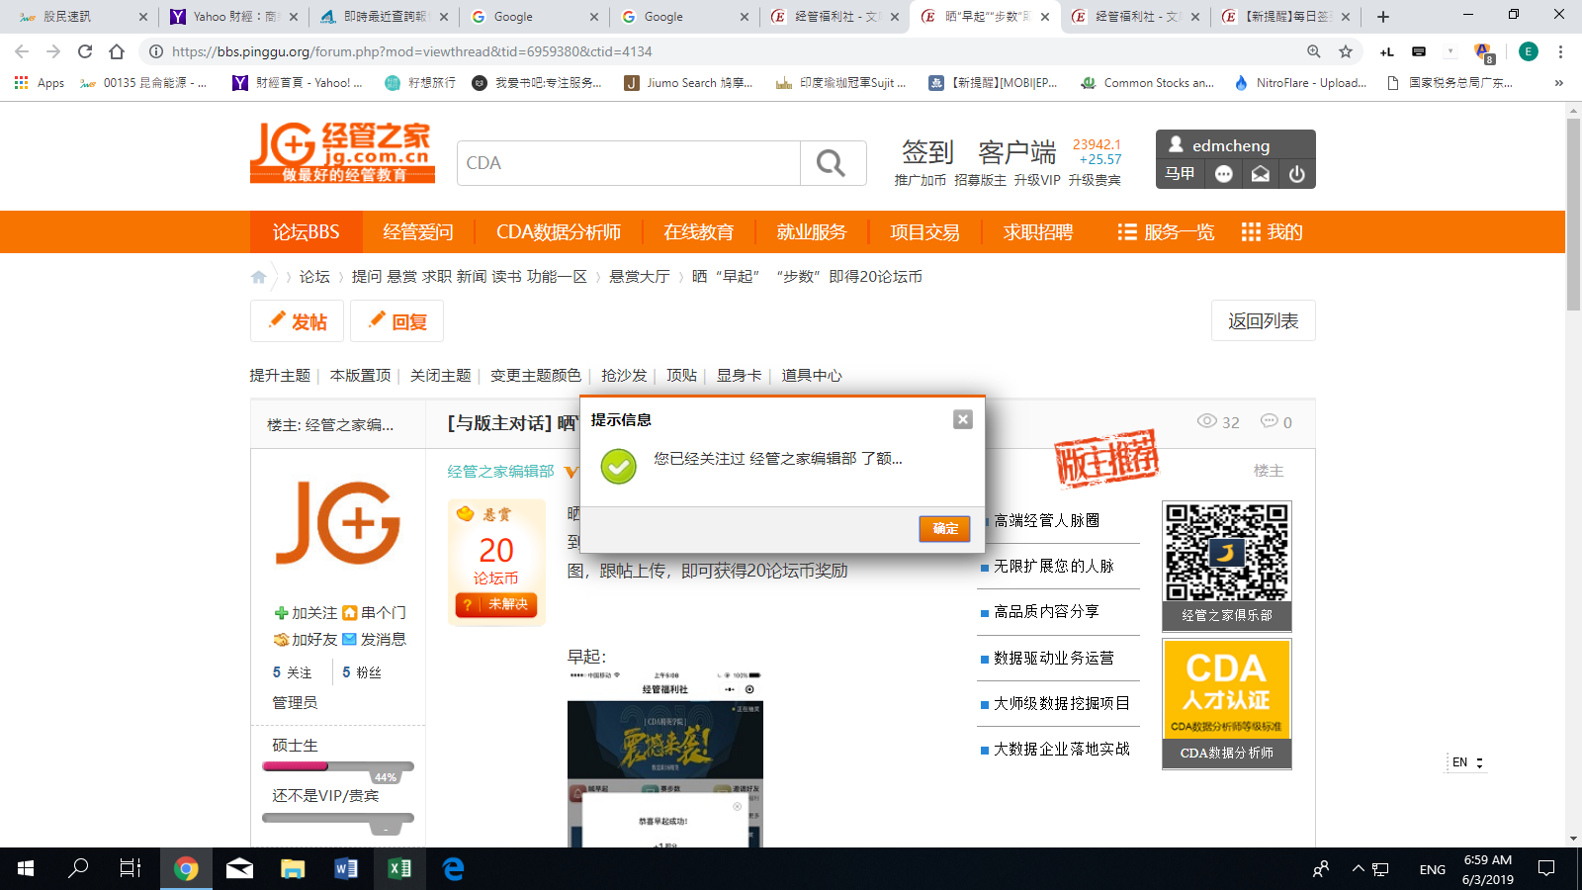Expand the 服务一览 menu
Screen dimensions: 1582x890
coord(1167,232)
